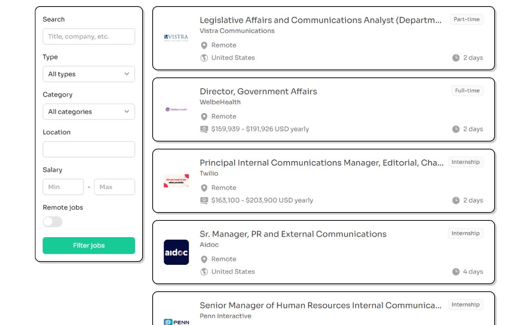Click the Aidoc company logo
Screen dimensions: 528x325
pyautogui.click(x=176, y=252)
